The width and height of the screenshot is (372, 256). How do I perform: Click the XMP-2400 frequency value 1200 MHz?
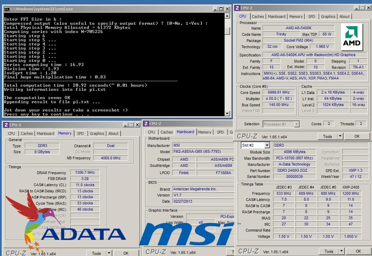tap(350, 193)
